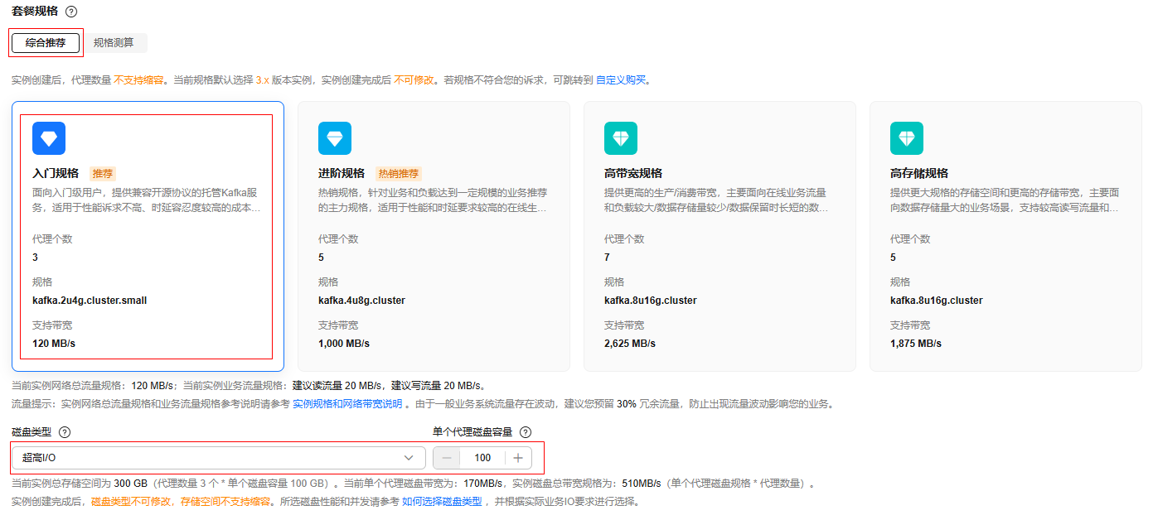Click help icon beside 磁盘类型

click(65, 432)
